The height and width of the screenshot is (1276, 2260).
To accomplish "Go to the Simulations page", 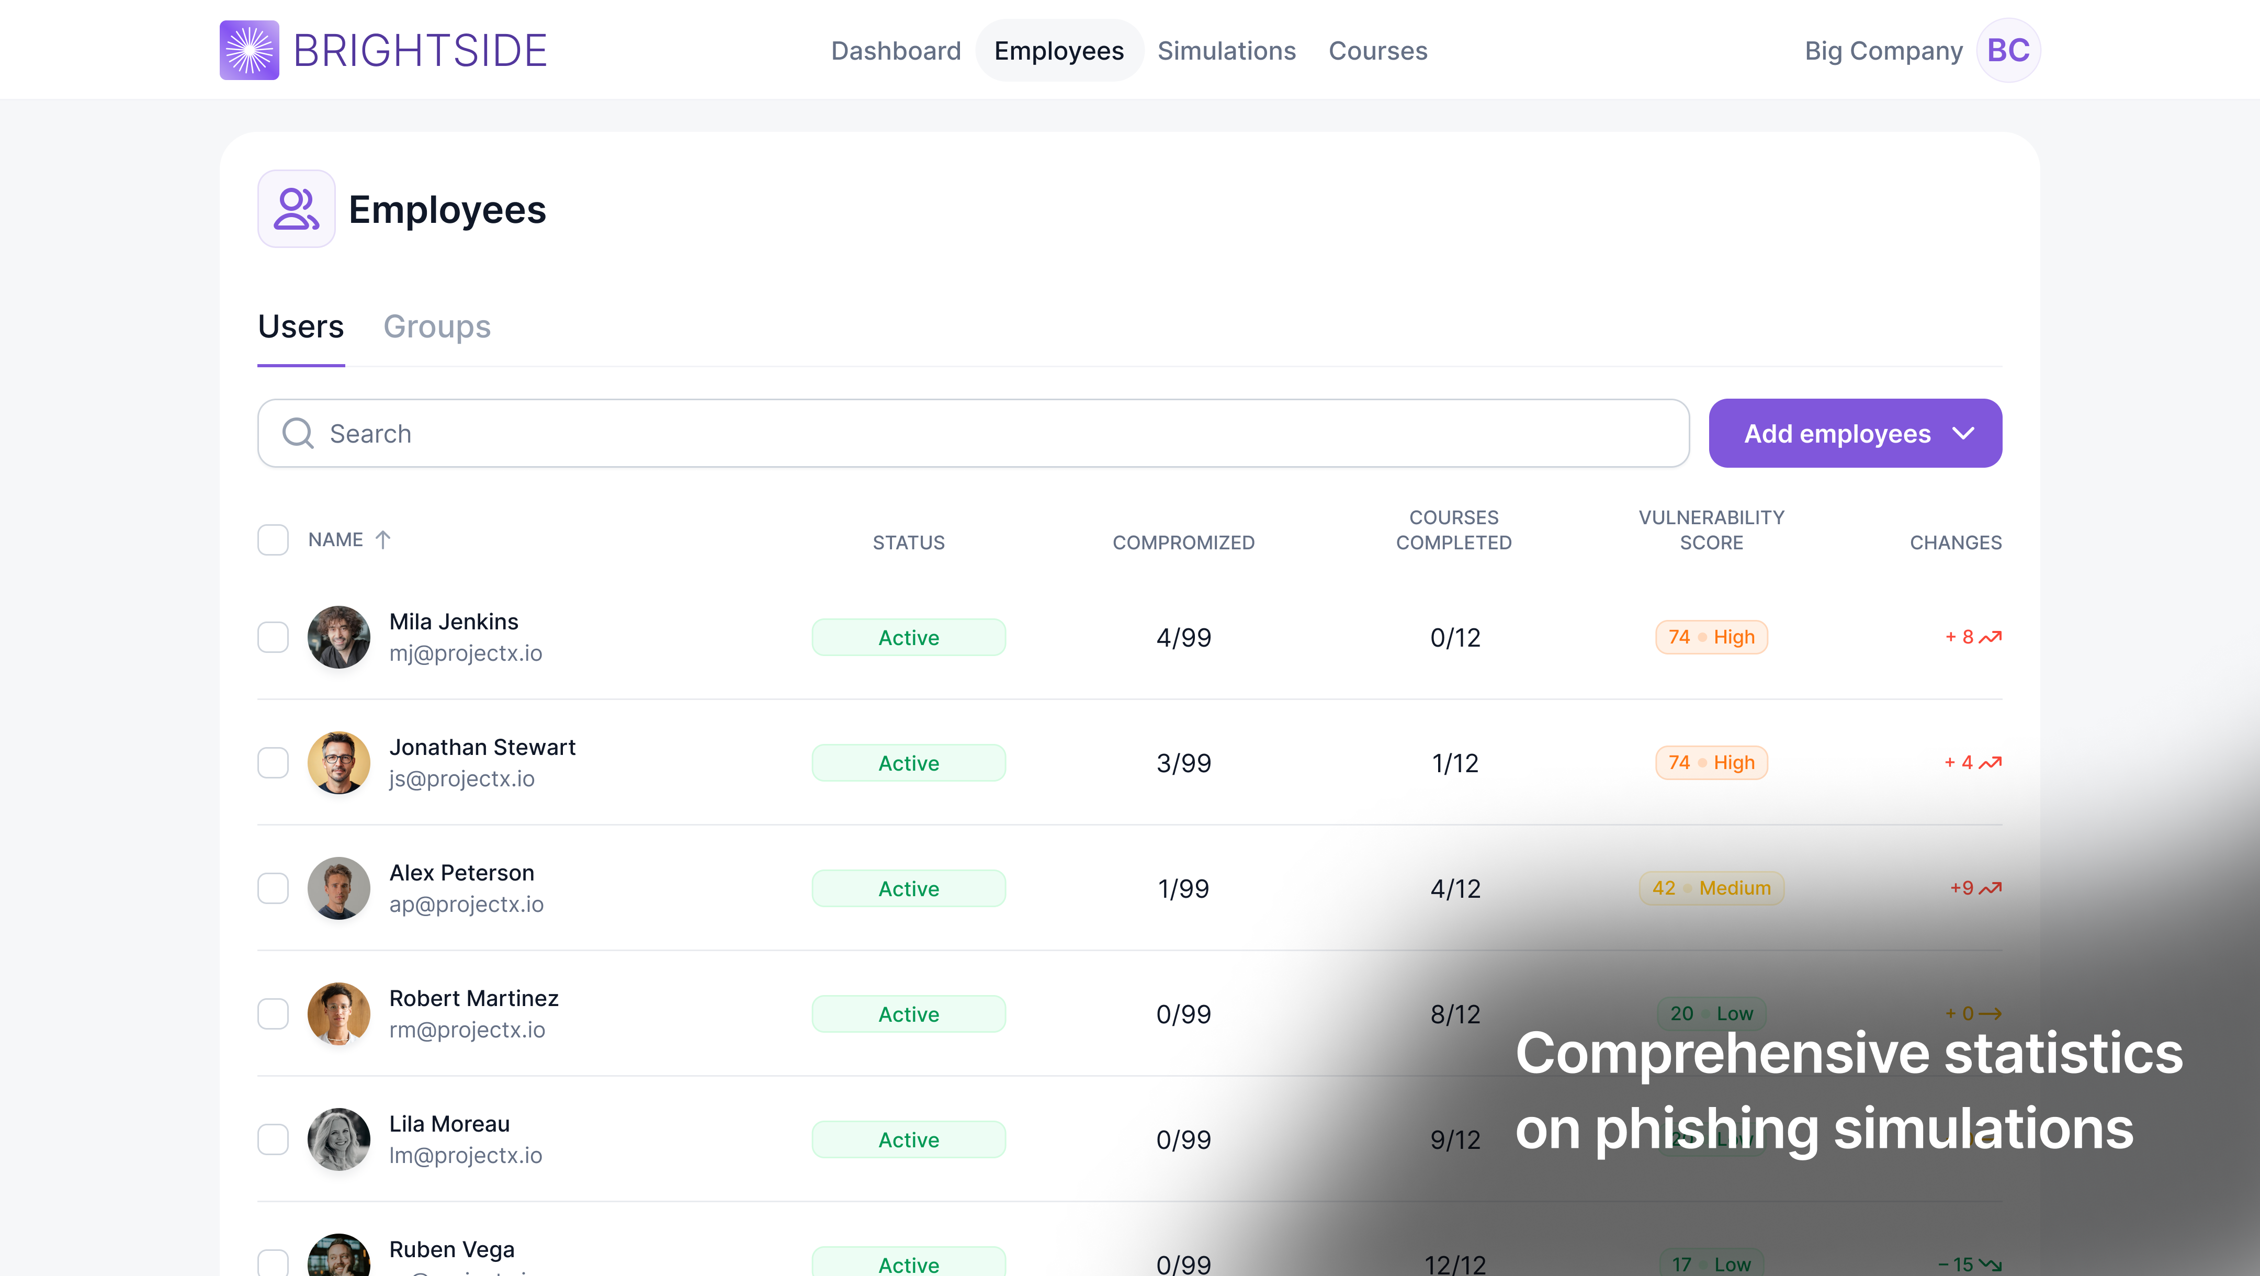I will (x=1226, y=51).
